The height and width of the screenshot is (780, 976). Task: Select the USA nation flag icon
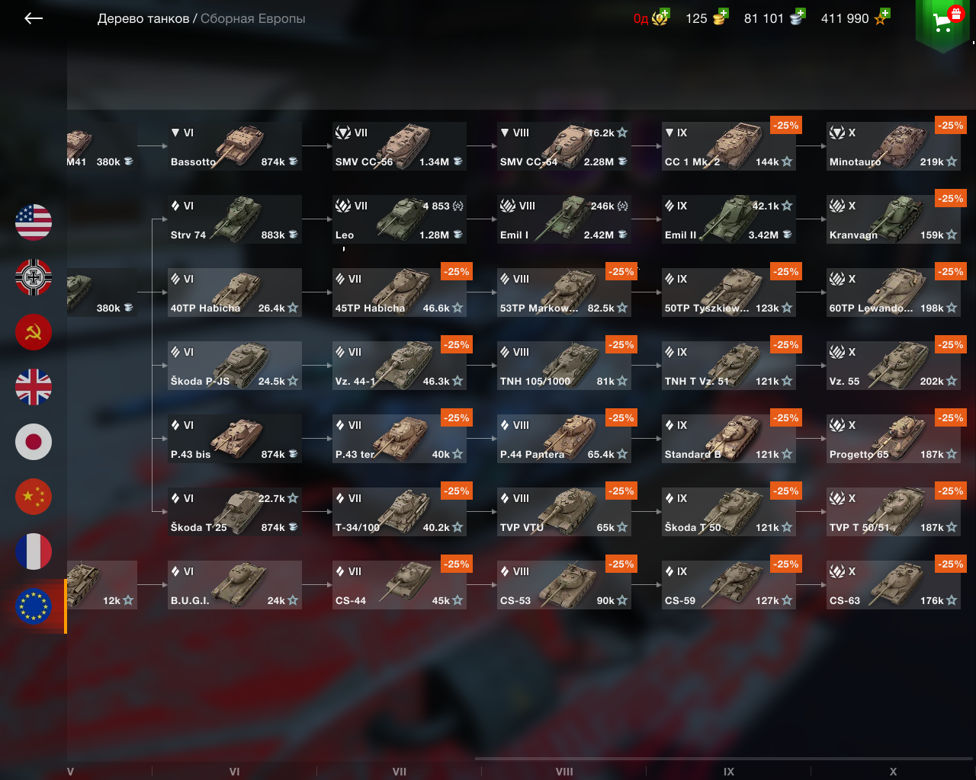[34, 222]
